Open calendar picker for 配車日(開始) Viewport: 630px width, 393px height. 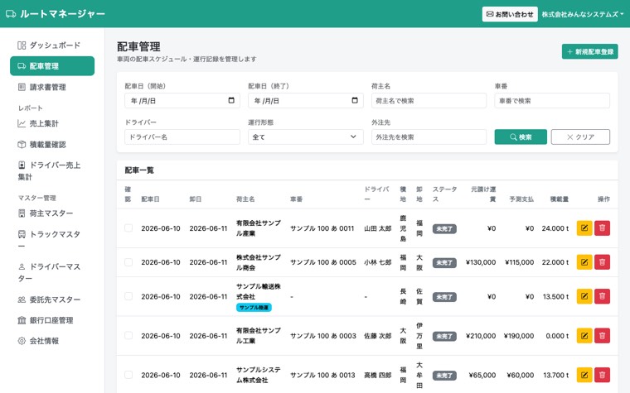pos(231,100)
